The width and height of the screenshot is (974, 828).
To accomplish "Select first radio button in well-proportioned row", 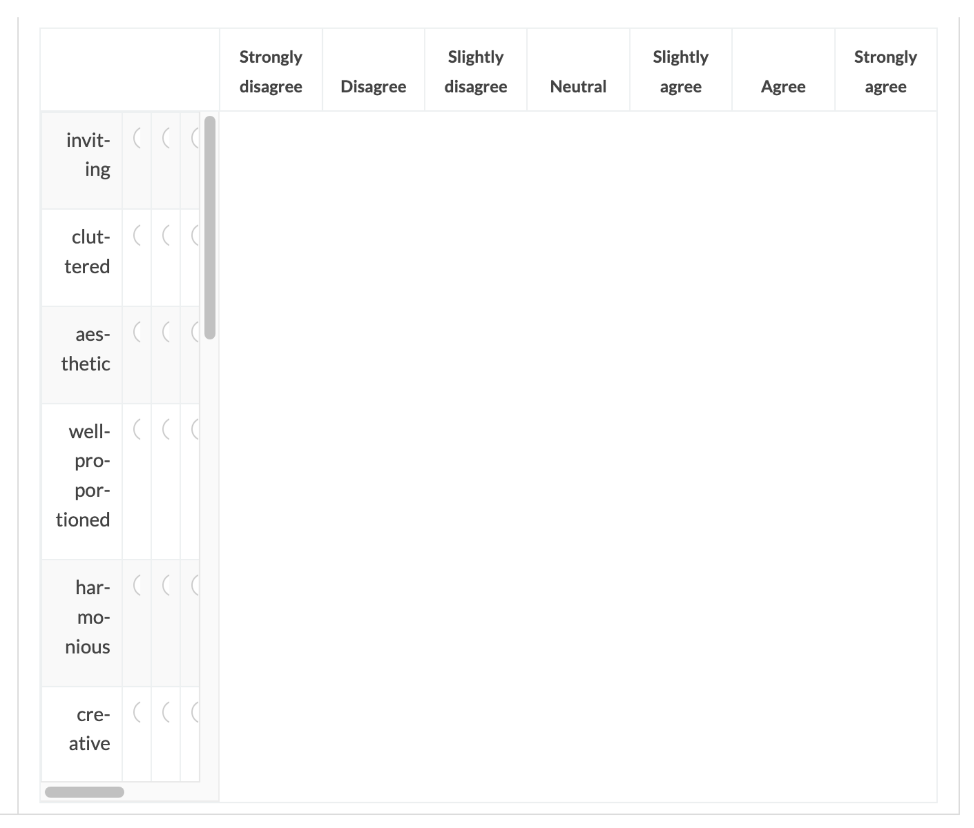I will 137,429.
